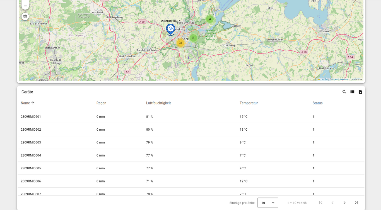The width and height of the screenshot is (381, 210).
Task: Open the OpenStreetMap attribution link
Action: tap(340, 79)
